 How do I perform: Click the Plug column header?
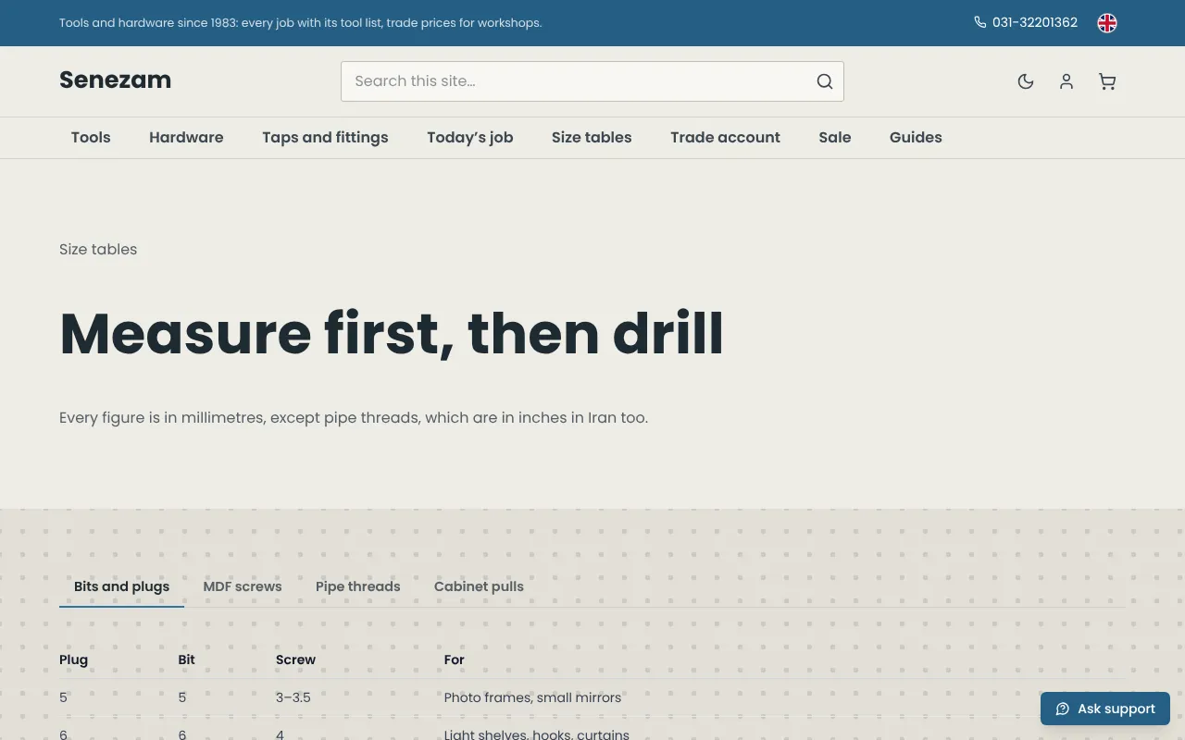tap(73, 660)
